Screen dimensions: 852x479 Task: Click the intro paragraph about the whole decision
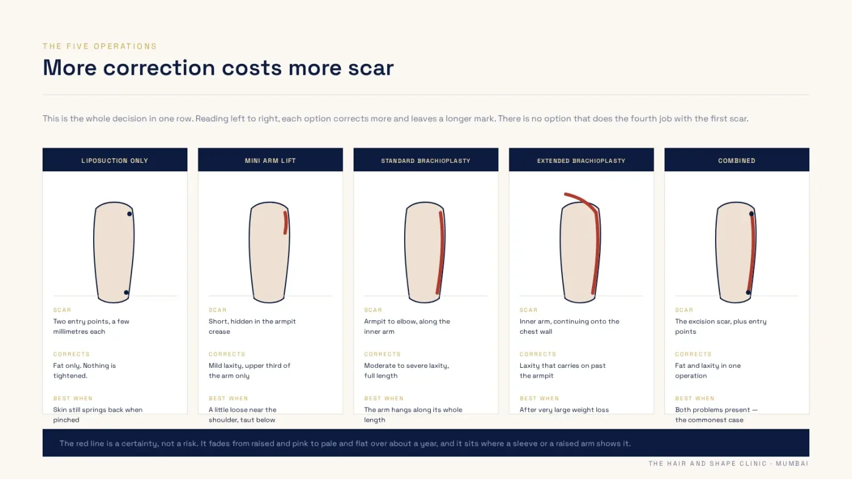(x=396, y=119)
